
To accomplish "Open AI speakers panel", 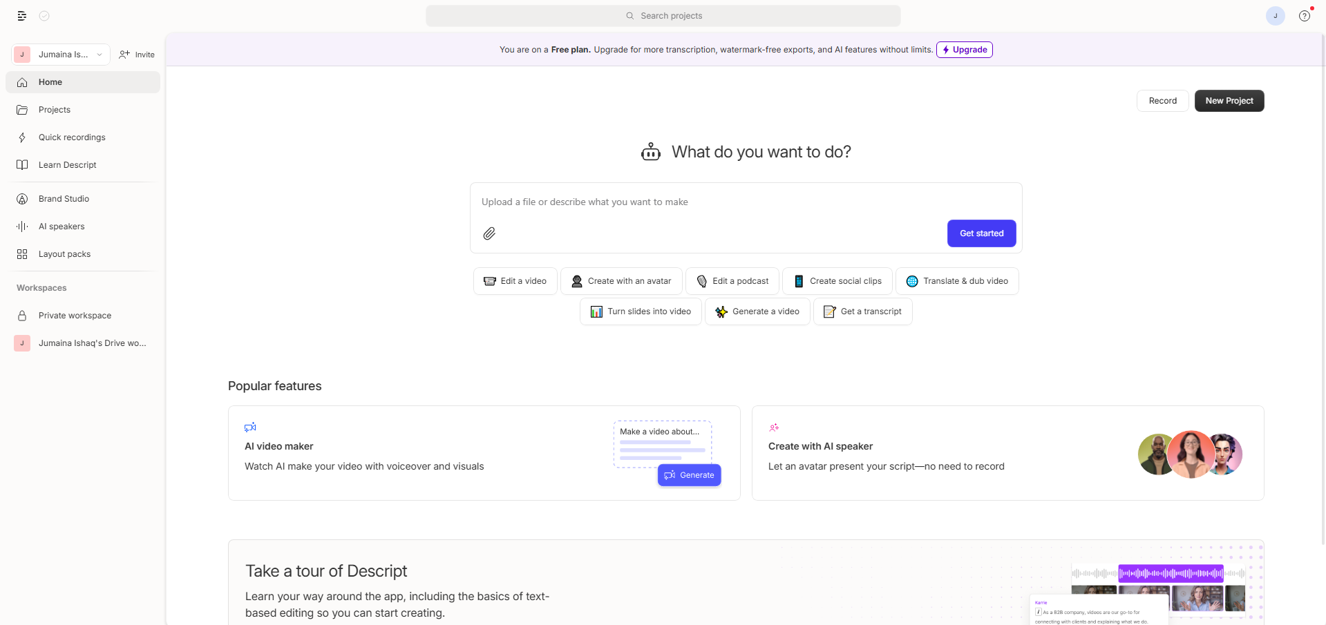I will (61, 226).
